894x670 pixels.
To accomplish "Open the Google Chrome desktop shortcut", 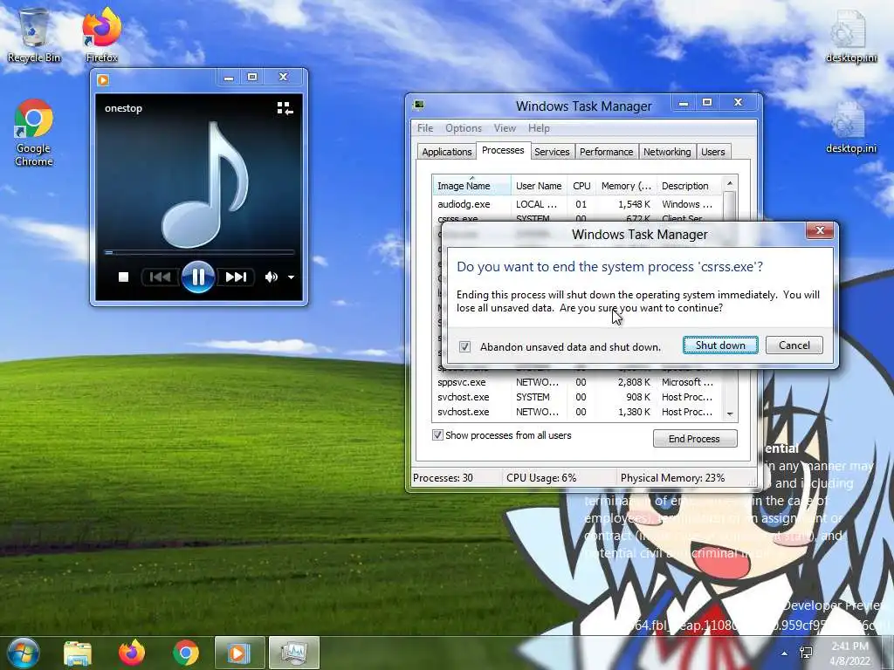I will [x=34, y=133].
